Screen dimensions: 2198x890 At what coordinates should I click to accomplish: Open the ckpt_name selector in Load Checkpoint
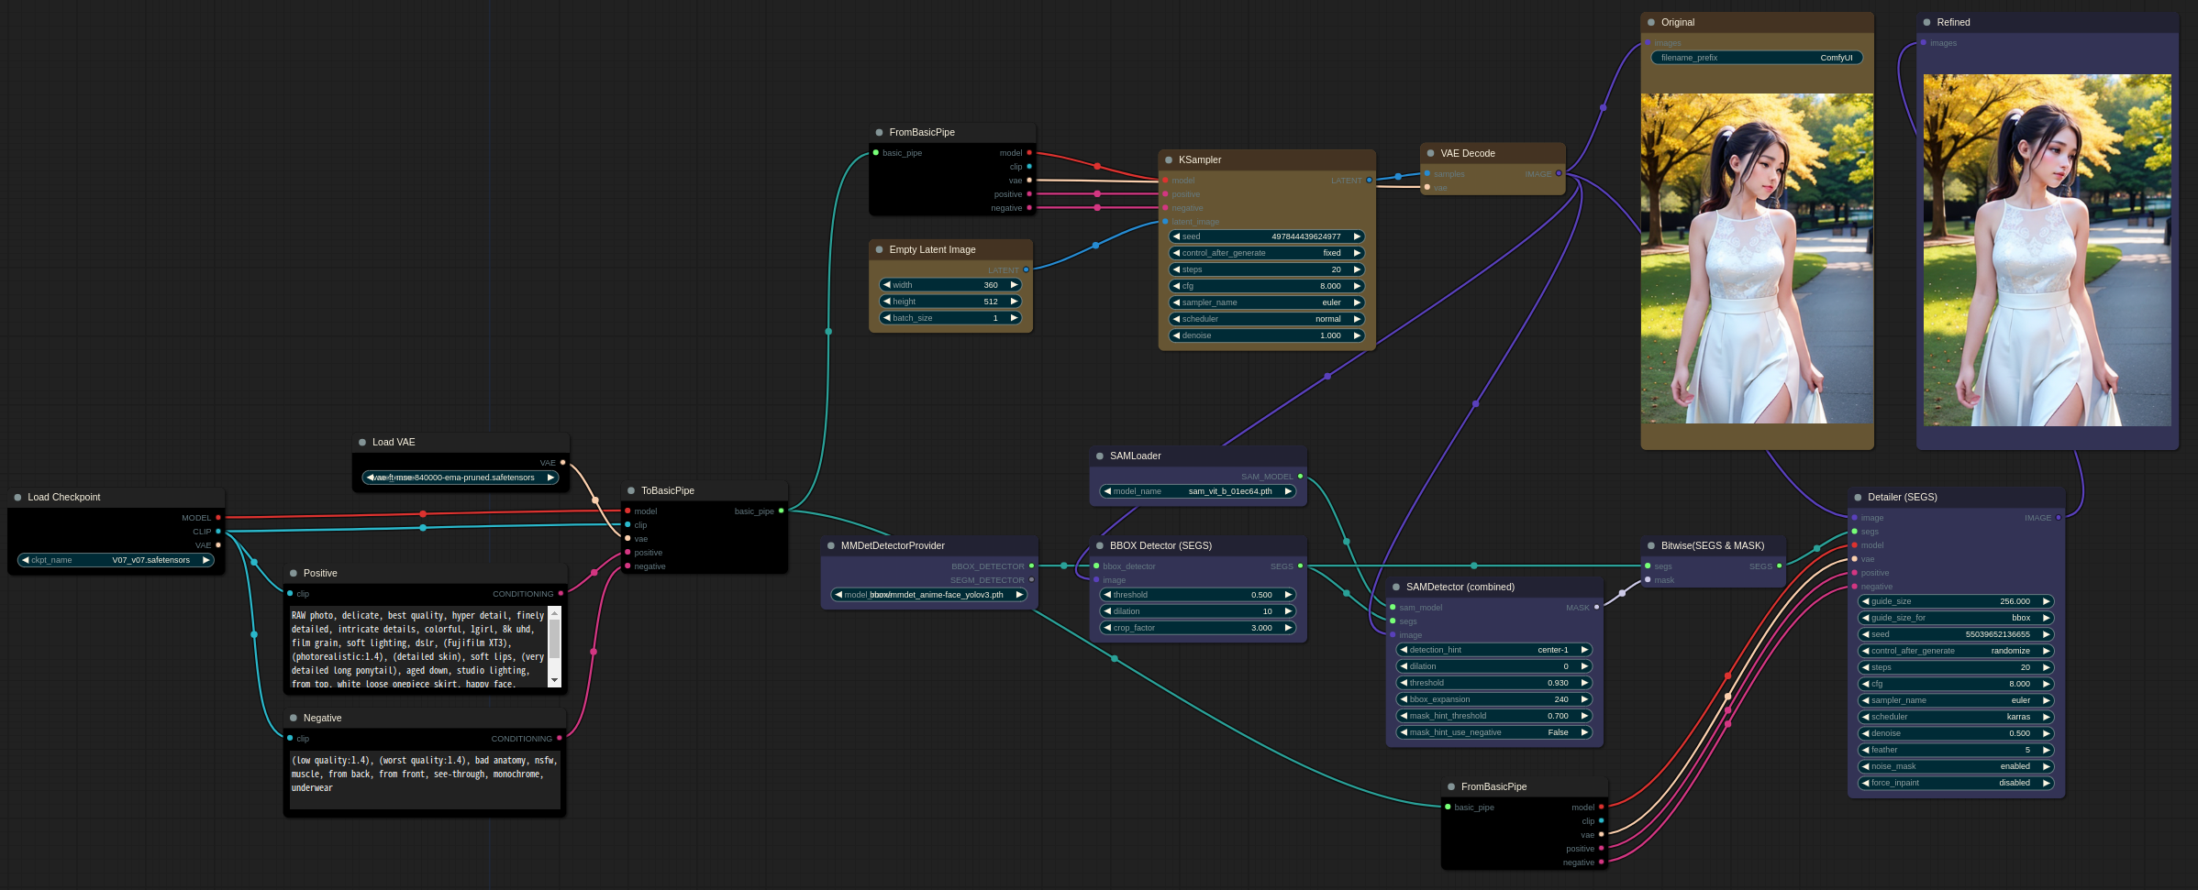[x=116, y=560]
